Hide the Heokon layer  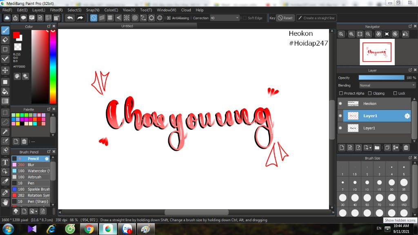(340, 104)
